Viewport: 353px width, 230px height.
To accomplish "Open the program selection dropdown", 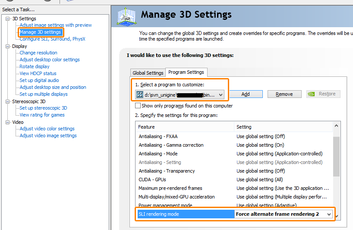I will click(x=221, y=95).
